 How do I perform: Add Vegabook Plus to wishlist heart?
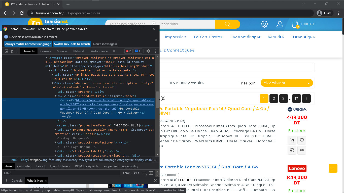pyautogui.click(x=302, y=140)
